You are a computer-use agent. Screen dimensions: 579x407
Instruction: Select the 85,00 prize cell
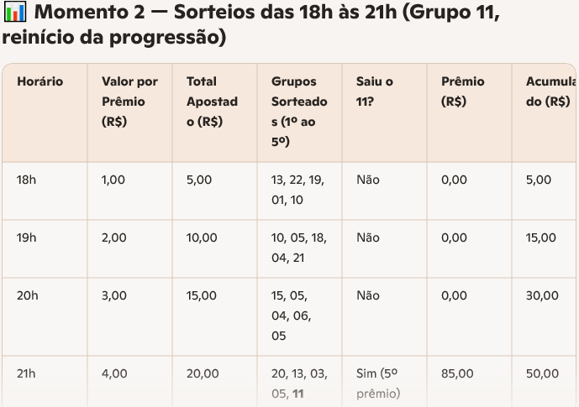tap(457, 373)
